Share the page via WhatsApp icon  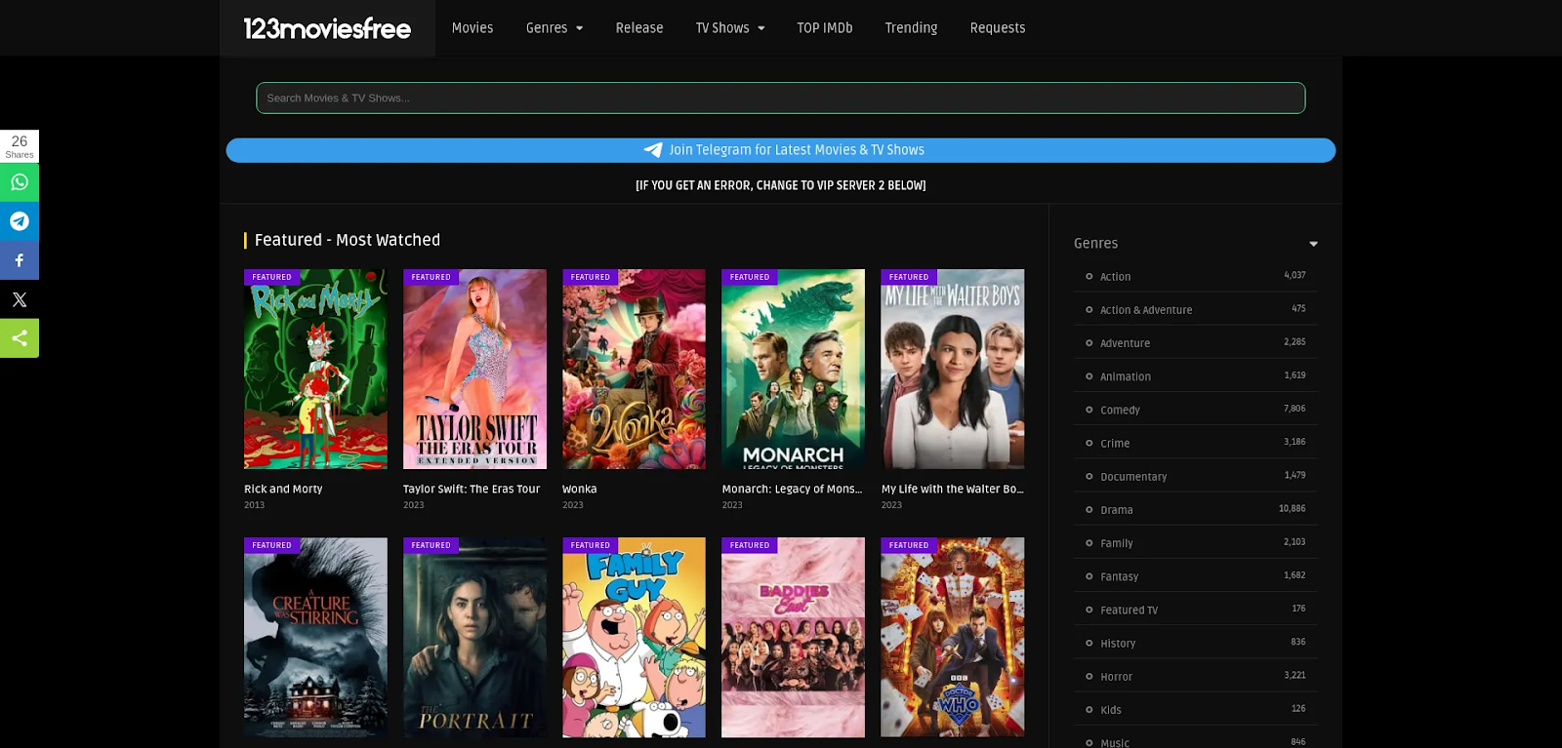point(20,182)
